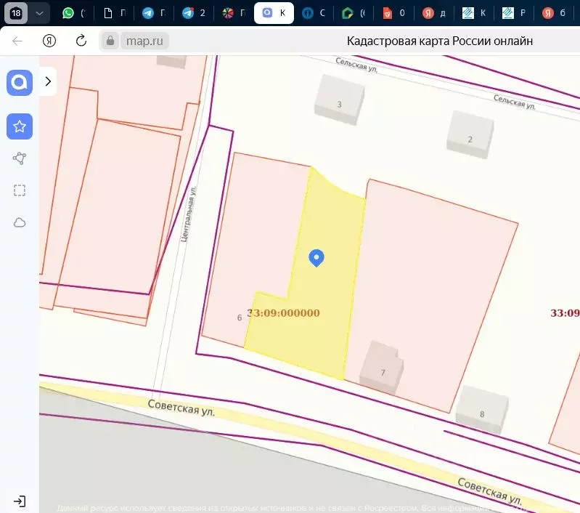Switch to the WhatsApp tab

click(x=73, y=13)
